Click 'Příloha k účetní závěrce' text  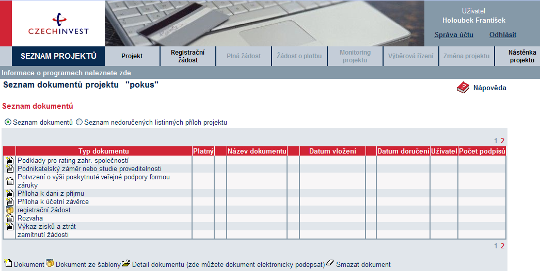point(53,201)
